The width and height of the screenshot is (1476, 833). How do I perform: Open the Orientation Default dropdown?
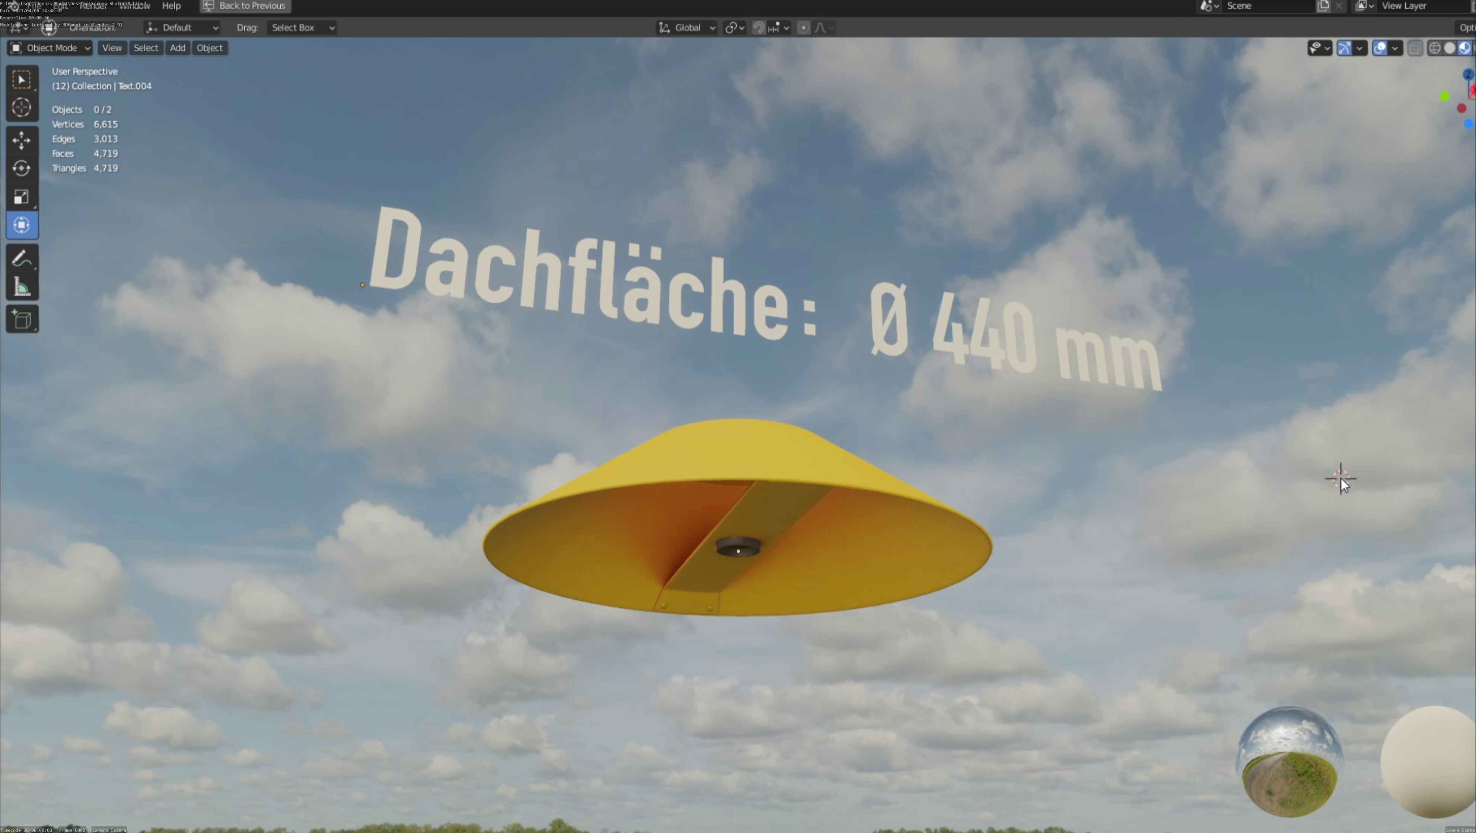[x=182, y=28]
